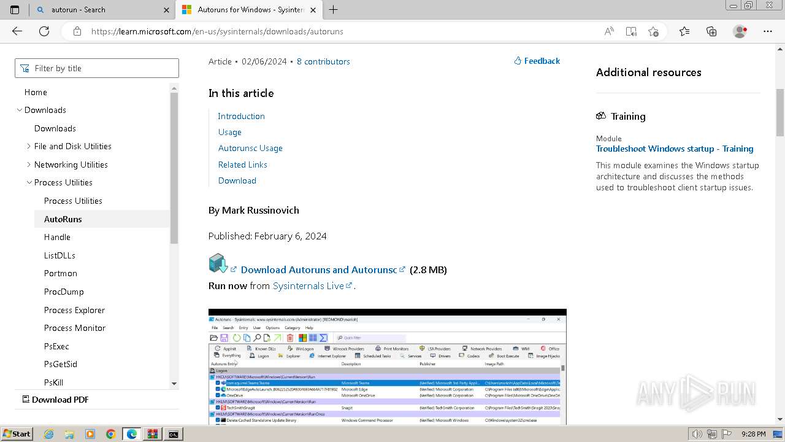Switch to the autorun - Search tab

[x=102, y=10]
